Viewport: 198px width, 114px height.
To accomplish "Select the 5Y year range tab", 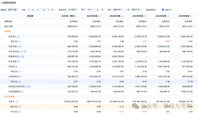I will (33, 10).
